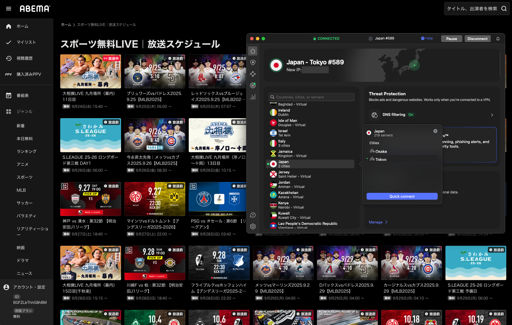
Task: Select ランキング in the genre list
Action: click(x=27, y=151)
